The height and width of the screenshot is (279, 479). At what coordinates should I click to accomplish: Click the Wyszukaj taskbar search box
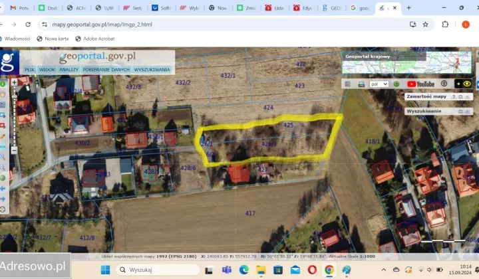pyautogui.click(x=158, y=270)
